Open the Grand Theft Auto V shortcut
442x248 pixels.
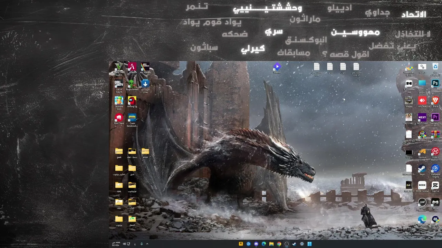[119, 68]
